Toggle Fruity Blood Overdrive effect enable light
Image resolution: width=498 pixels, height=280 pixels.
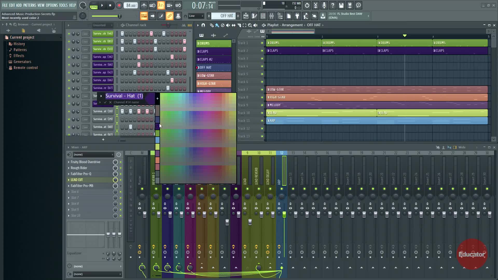click(121, 162)
